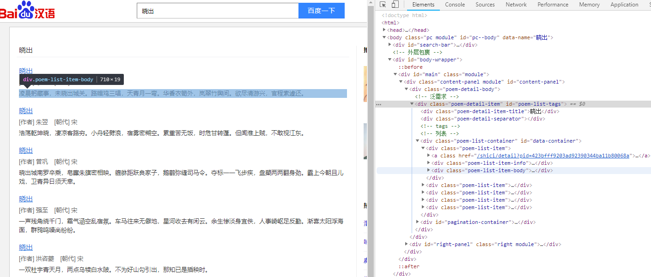Expand the a class href anchor node
The image size is (651, 277).
tap(429, 156)
